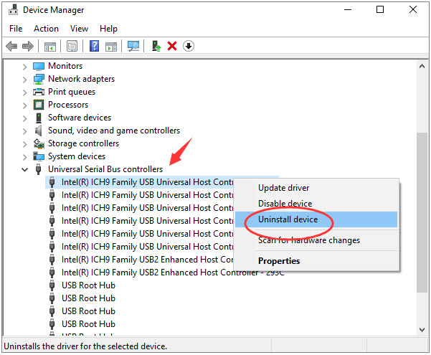Expand the Print queues category
431x355 pixels.
pyautogui.click(x=24, y=93)
